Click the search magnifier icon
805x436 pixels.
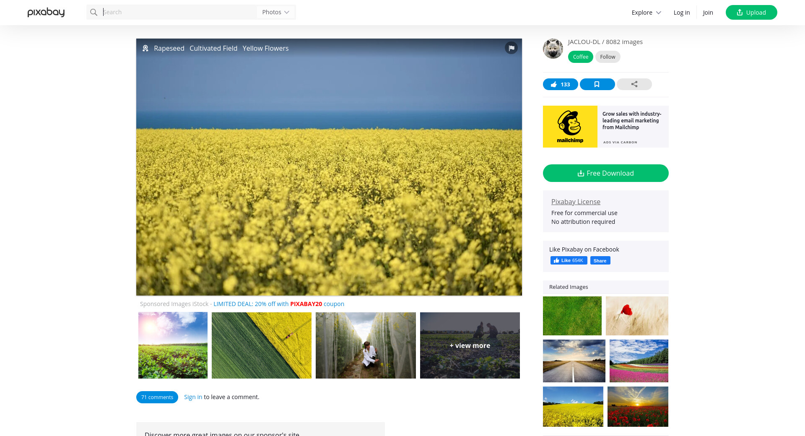[x=94, y=12]
